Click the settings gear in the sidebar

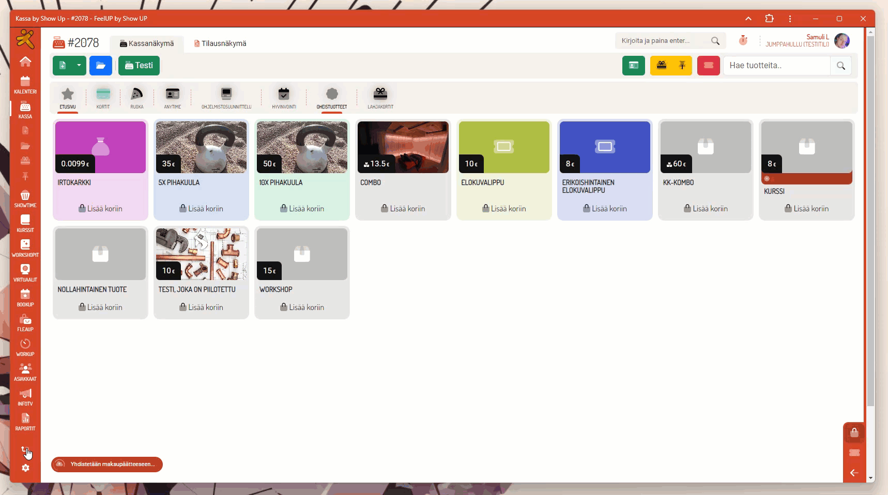[25, 468]
